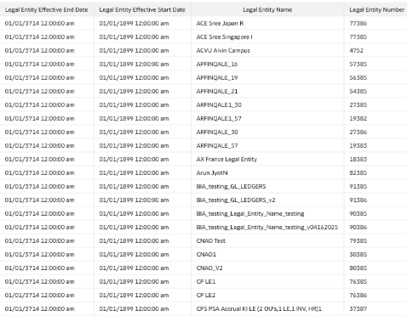Select entity number 82385
Image resolution: width=407 pixels, height=316 pixels.
[358, 172]
